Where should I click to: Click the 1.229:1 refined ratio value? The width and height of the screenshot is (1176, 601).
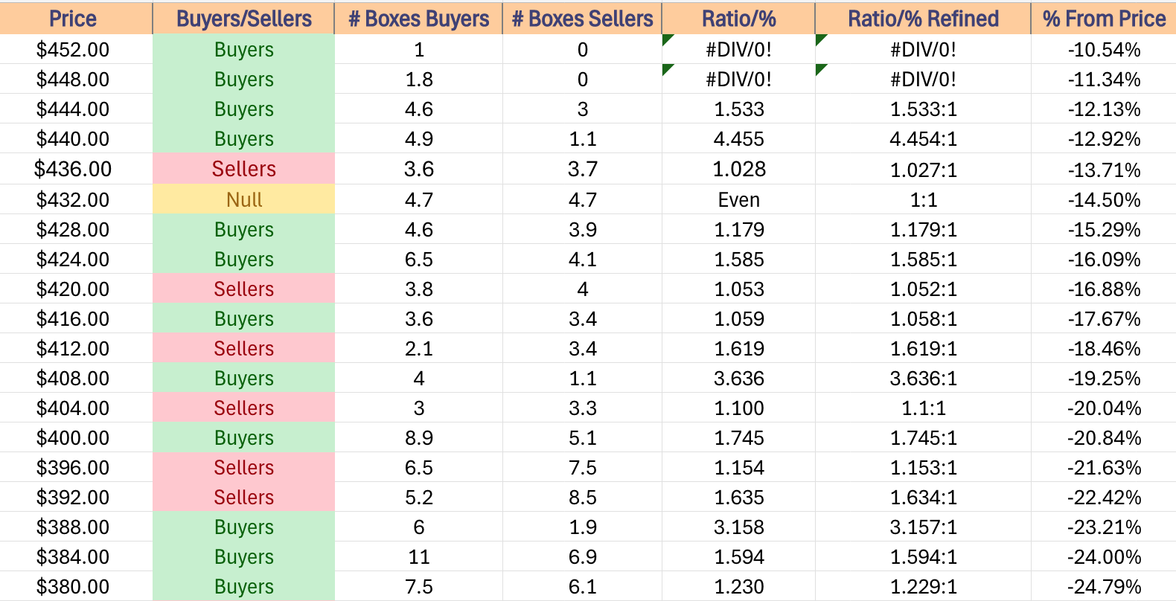(924, 587)
